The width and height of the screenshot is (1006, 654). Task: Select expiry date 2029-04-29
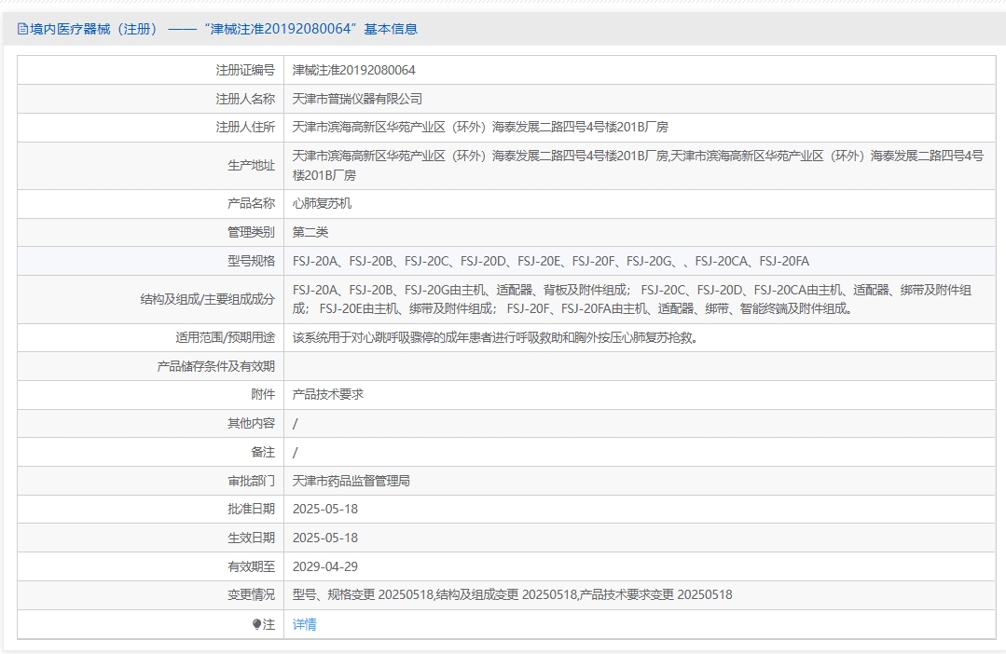click(x=325, y=566)
